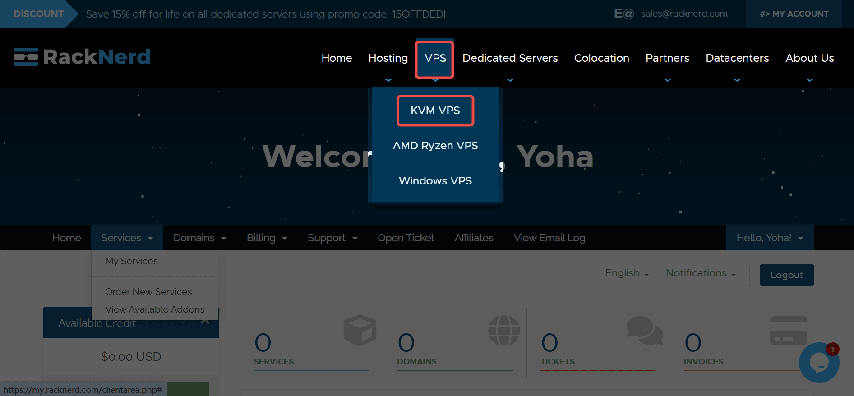854x396 pixels.
Task: Expand the English language dropdown
Action: (627, 273)
